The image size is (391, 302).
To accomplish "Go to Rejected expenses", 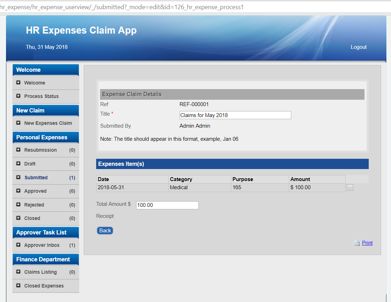I will pos(34,205).
